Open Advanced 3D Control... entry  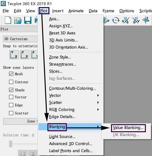71,144
